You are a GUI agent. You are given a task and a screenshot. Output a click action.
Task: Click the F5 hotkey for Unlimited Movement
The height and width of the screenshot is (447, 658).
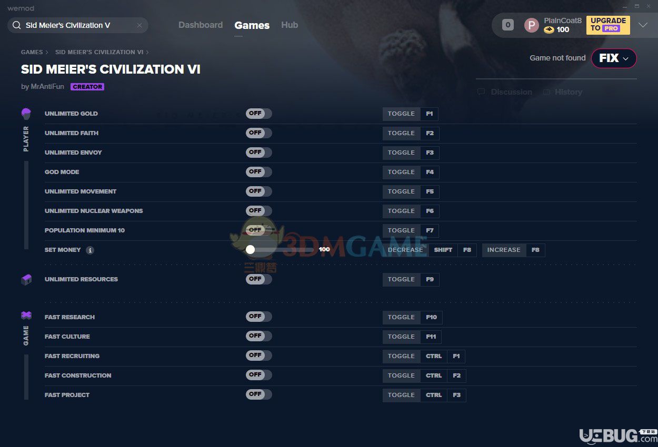(x=430, y=191)
